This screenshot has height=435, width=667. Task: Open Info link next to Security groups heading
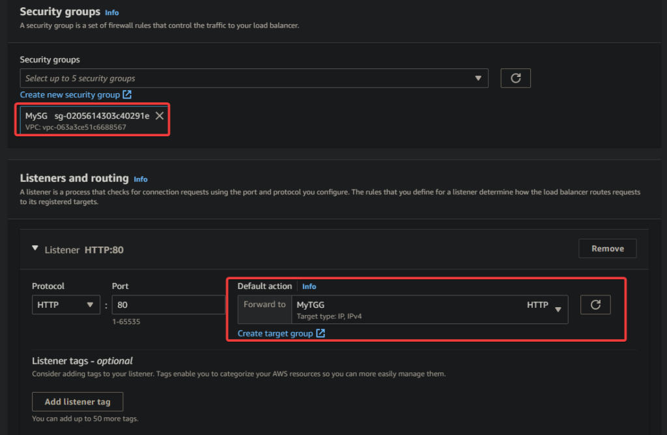[x=112, y=12]
